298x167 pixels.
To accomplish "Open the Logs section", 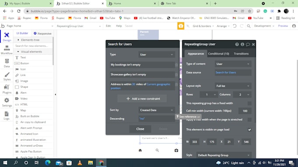I will click(7, 115).
